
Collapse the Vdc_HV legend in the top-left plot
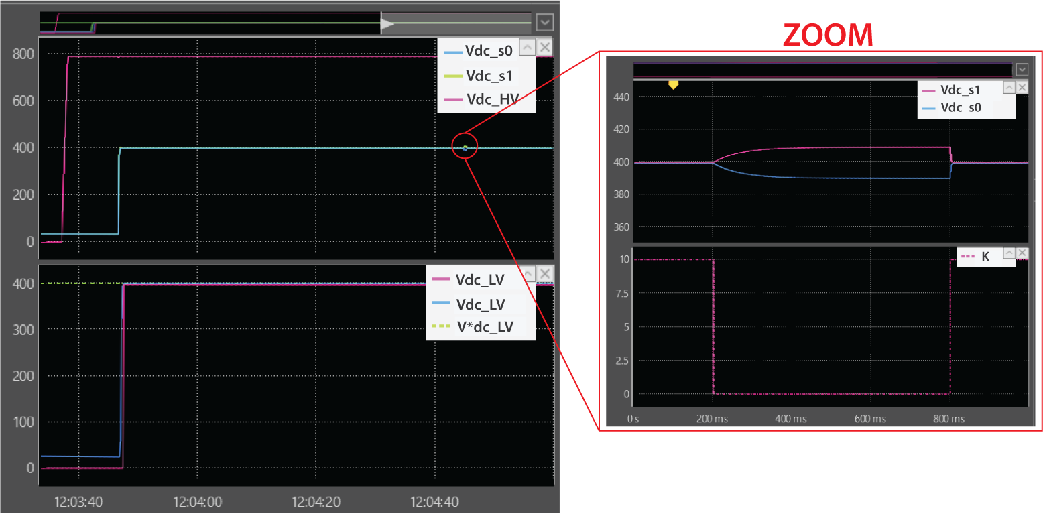click(x=527, y=47)
